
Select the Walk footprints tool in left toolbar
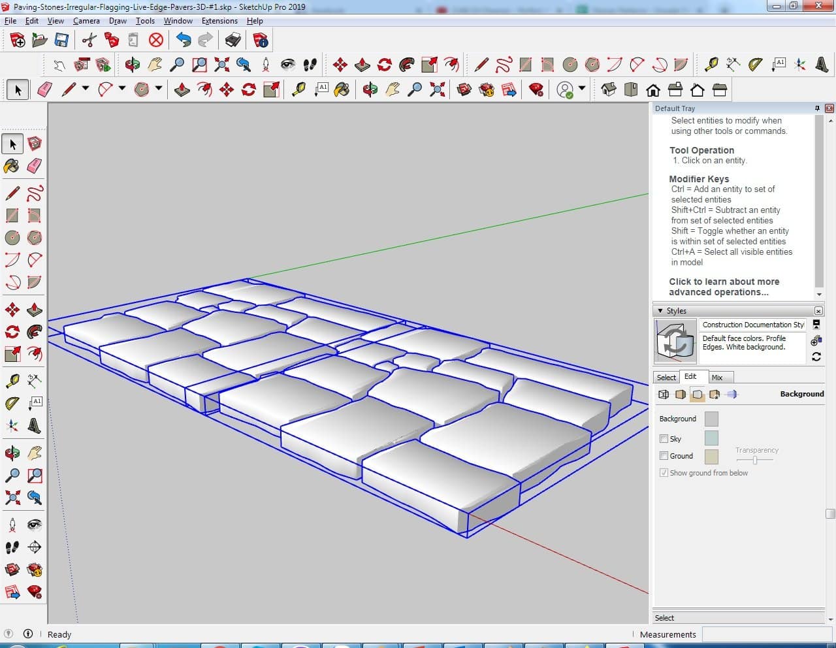(x=12, y=547)
